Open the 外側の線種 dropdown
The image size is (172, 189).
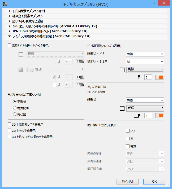point(145,161)
